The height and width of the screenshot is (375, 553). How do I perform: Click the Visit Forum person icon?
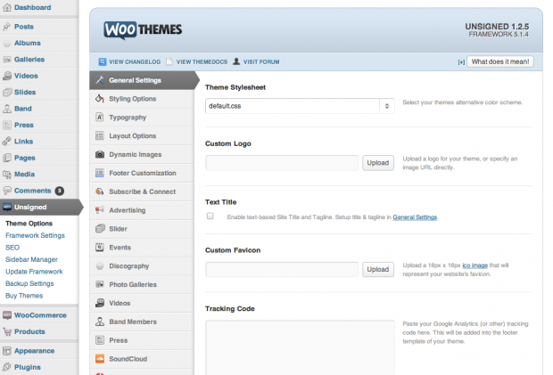[x=236, y=61]
